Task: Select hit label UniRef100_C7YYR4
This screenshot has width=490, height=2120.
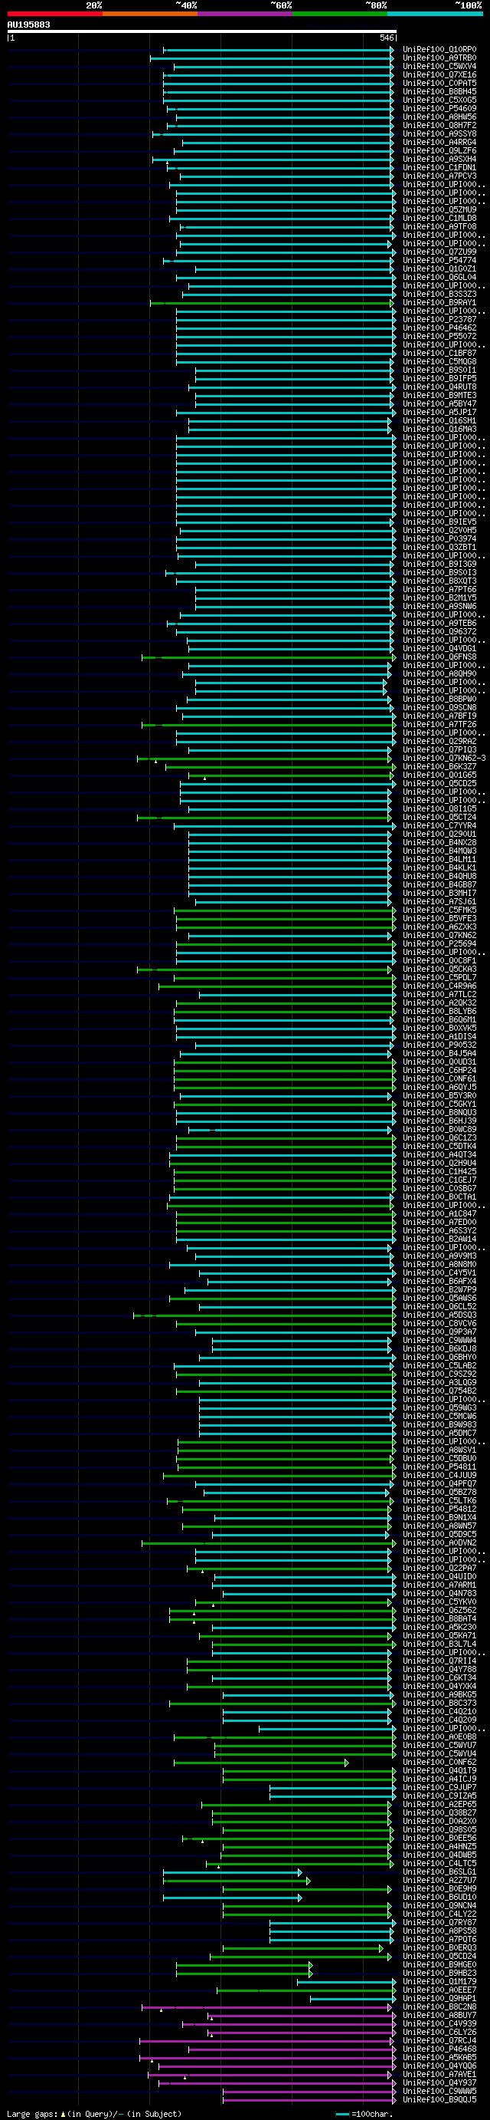Action: (439, 825)
